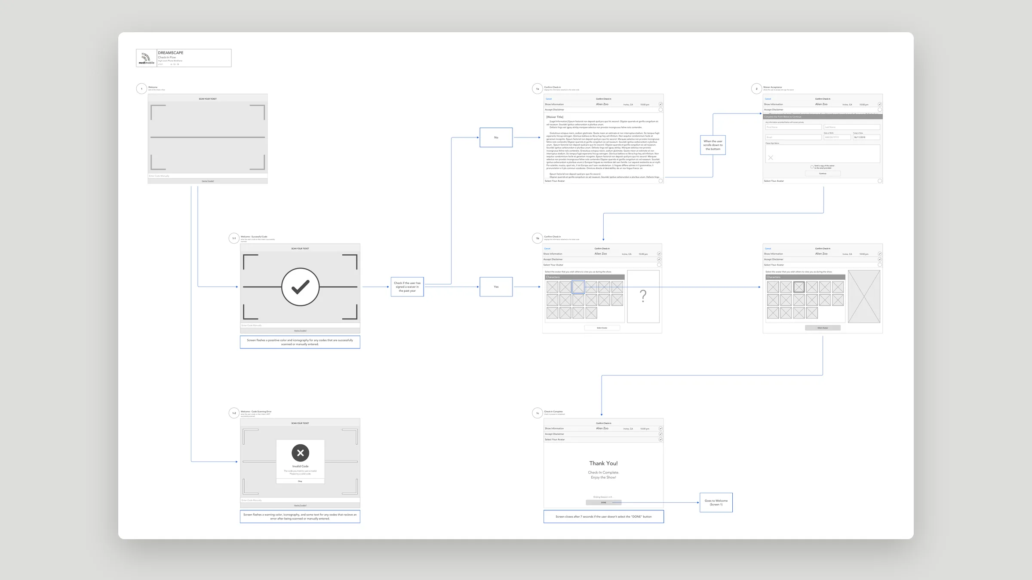
Task: Check 'Send a copy of the waiver' box
Action: (x=812, y=167)
